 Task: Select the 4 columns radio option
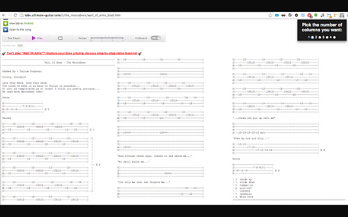point(334,37)
